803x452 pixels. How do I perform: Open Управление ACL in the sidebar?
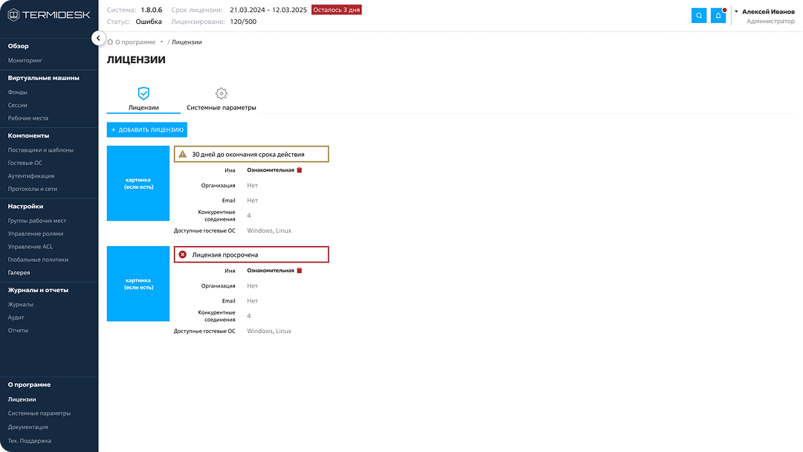coord(30,247)
